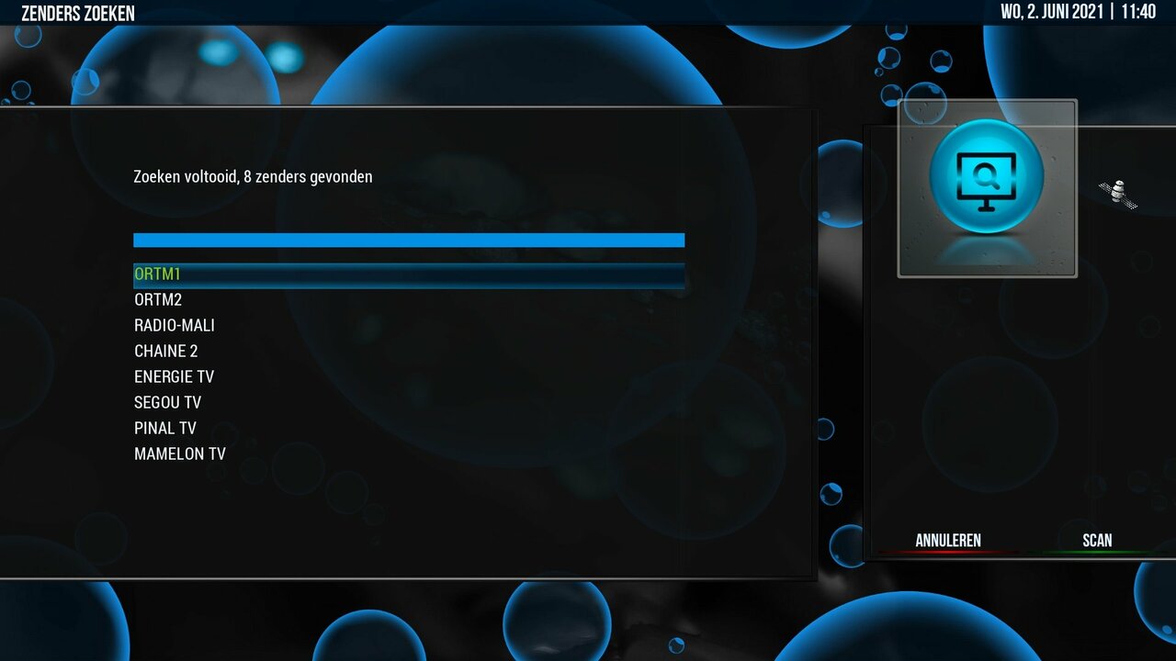1176x661 pixels.
Task: Click the completion message about 8 zenders
Action: pyautogui.click(x=254, y=176)
